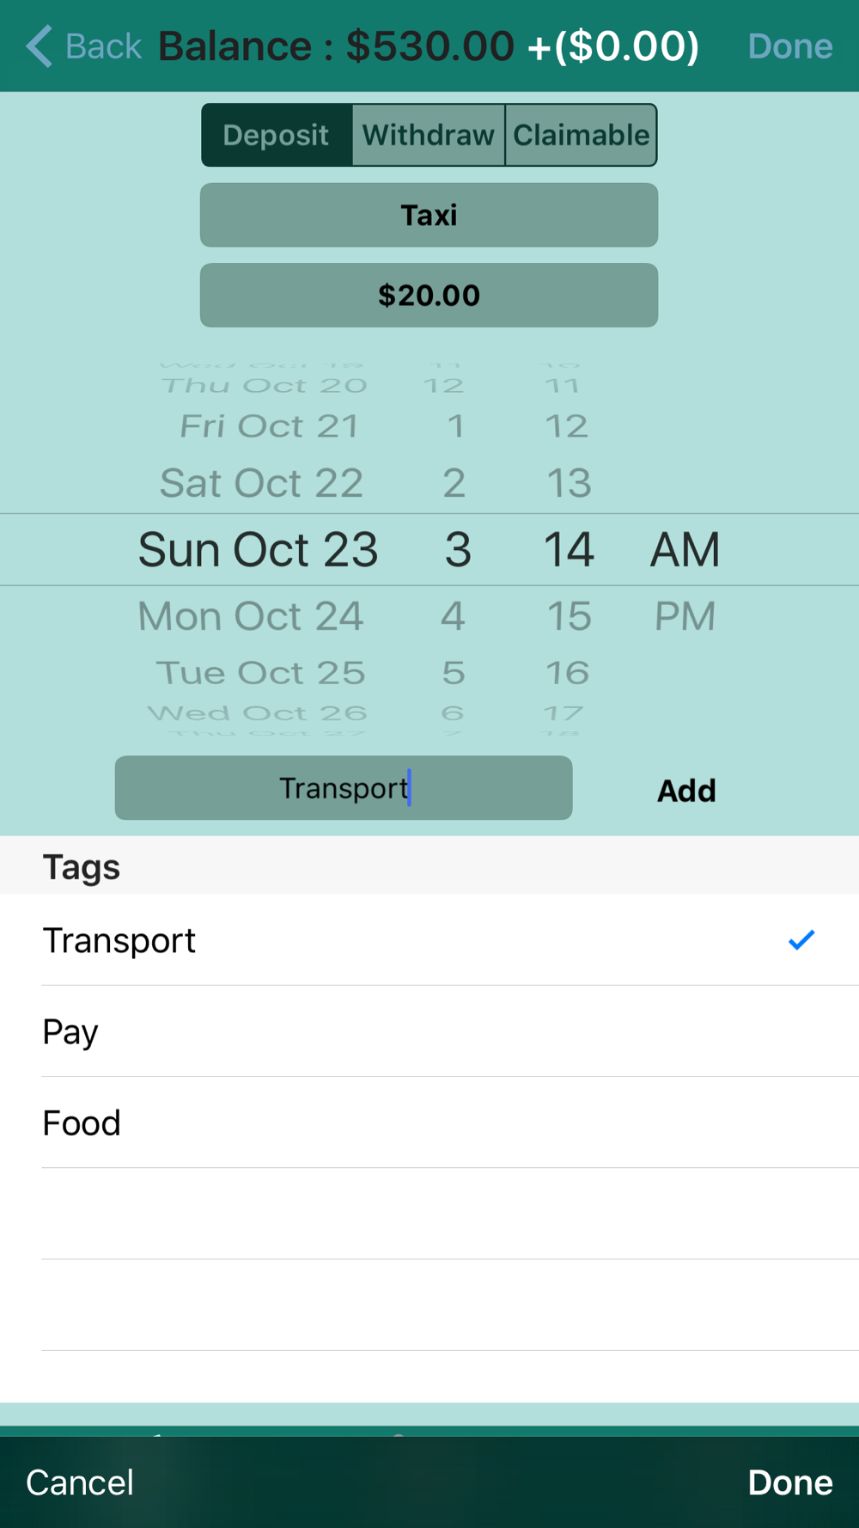Tap the $20.00 amount field
Image resolution: width=859 pixels, height=1528 pixels.
[429, 296]
